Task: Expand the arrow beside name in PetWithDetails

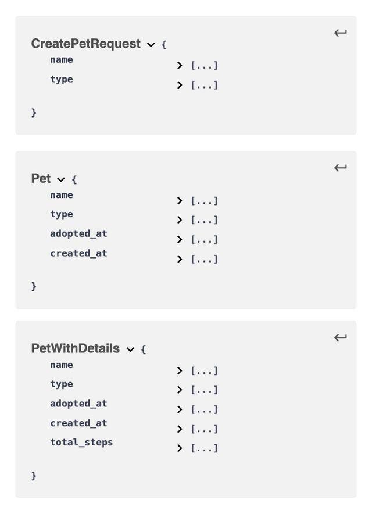Action: [179, 371]
